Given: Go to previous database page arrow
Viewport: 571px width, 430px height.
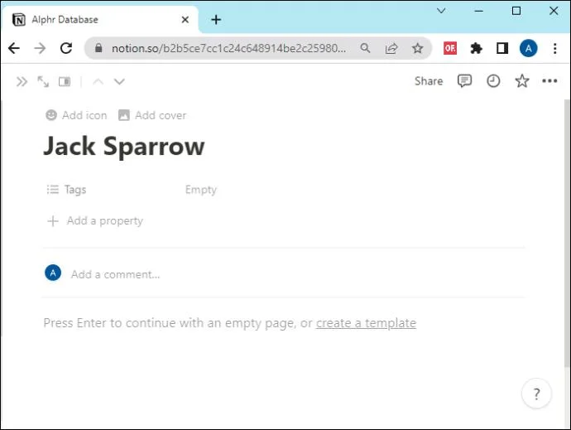Looking at the screenshot, I should pos(98,82).
